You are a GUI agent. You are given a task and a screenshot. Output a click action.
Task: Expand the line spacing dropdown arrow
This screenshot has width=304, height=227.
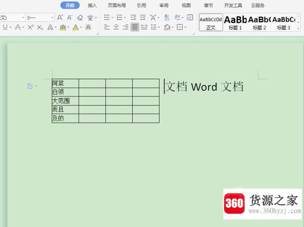pos(159,27)
